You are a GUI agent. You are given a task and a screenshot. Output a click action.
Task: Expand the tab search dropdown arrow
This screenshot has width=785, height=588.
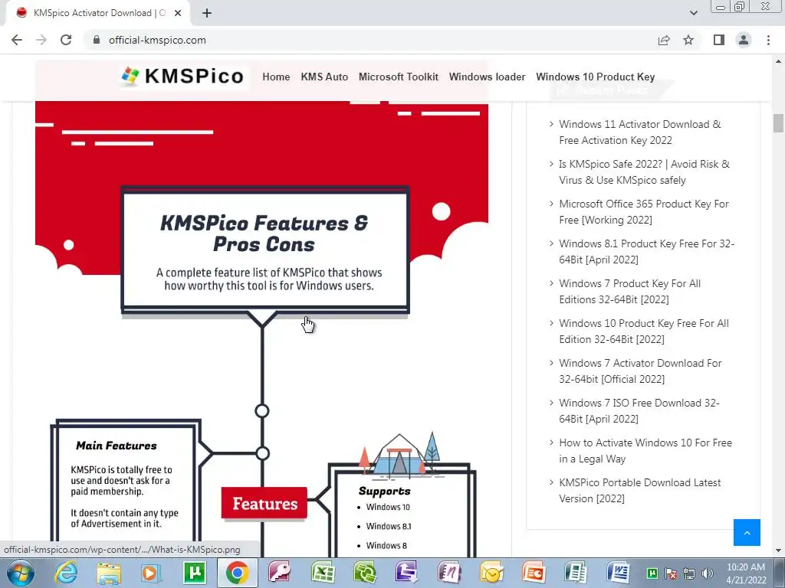pos(693,13)
